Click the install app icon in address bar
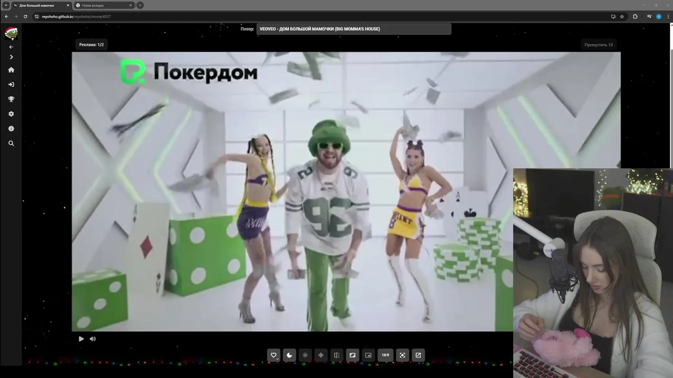The image size is (673, 378). [x=613, y=16]
